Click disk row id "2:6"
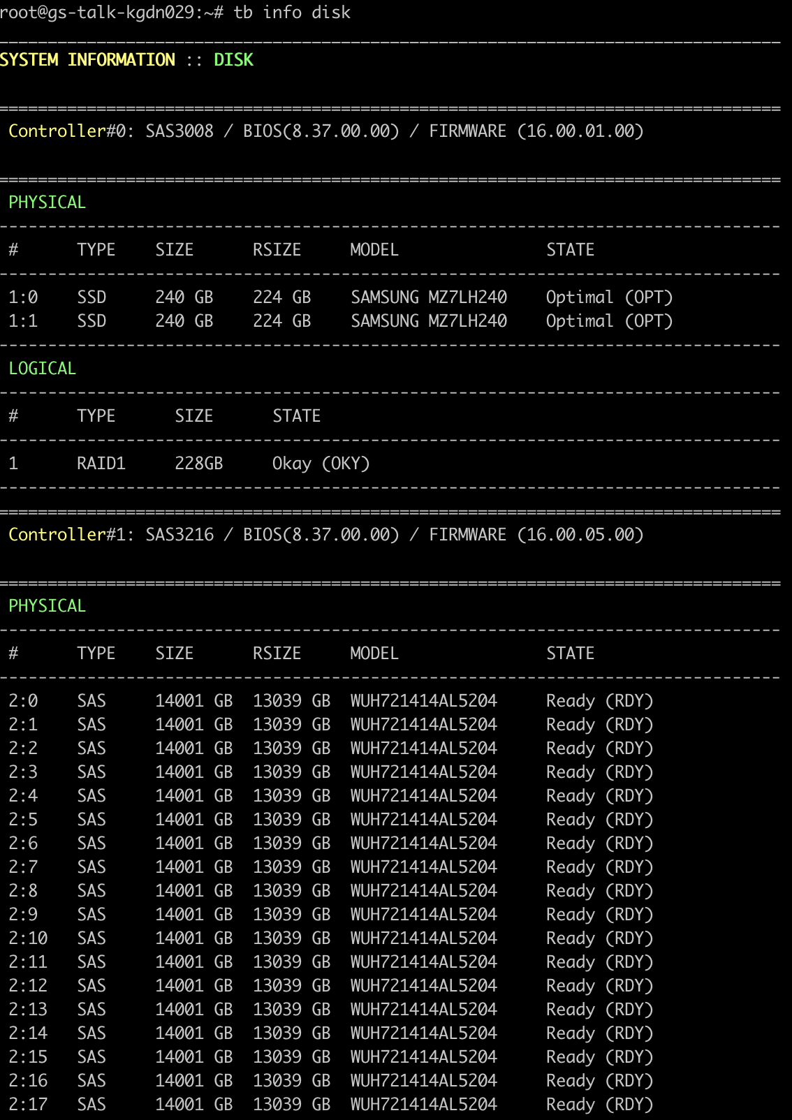Screen dimensions: 792x1120 pyautogui.click(x=23, y=843)
